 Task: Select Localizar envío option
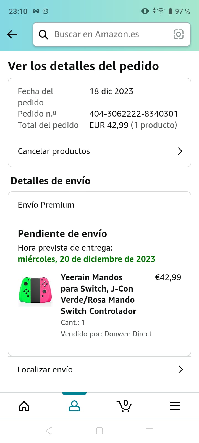[45, 370]
